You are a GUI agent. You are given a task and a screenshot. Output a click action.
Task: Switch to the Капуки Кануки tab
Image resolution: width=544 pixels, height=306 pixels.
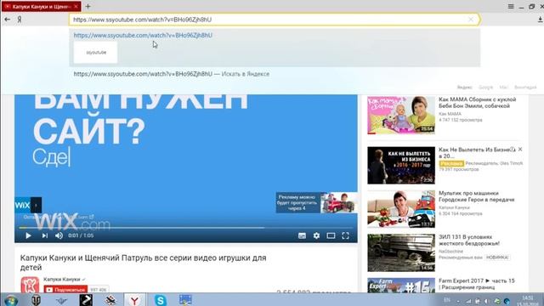[x=42, y=6]
